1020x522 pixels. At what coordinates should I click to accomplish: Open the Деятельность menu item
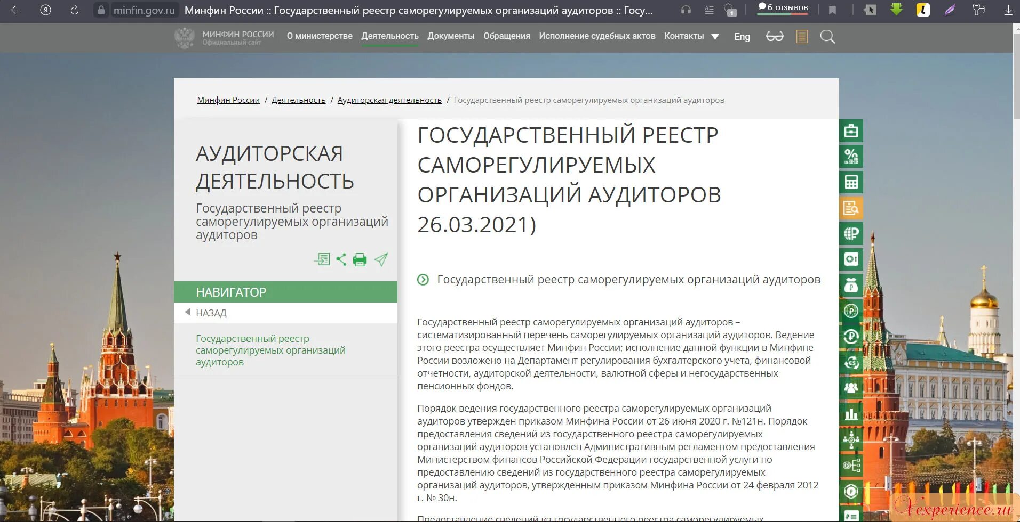[x=390, y=36]
